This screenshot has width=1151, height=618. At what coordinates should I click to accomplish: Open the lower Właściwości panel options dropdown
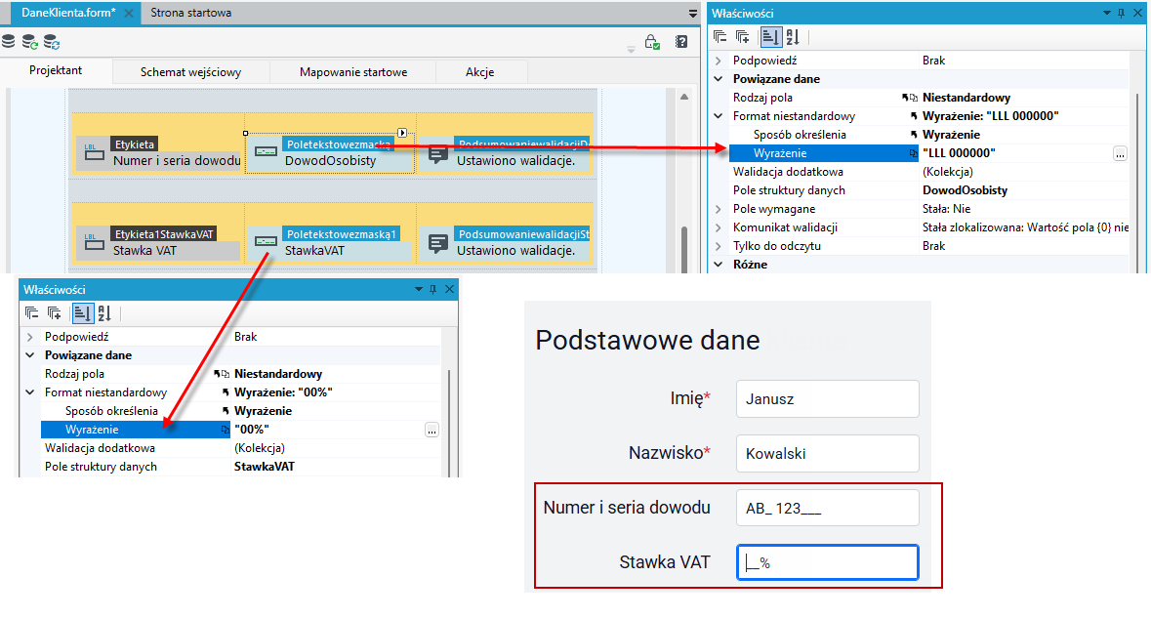(419, 289)
